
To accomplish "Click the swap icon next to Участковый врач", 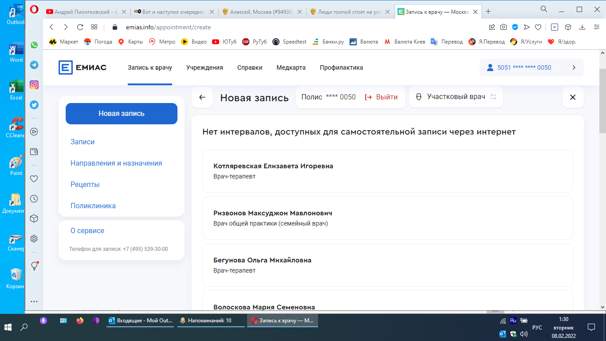I will [493, 97].
